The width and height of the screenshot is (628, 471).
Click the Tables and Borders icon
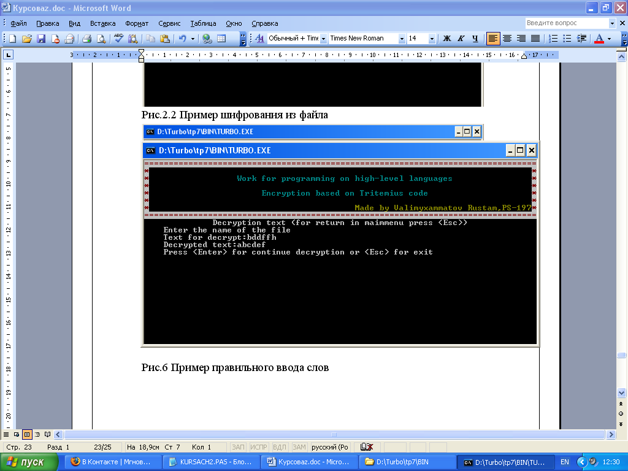221,39
